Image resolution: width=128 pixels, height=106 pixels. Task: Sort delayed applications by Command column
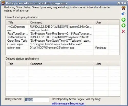61,64
